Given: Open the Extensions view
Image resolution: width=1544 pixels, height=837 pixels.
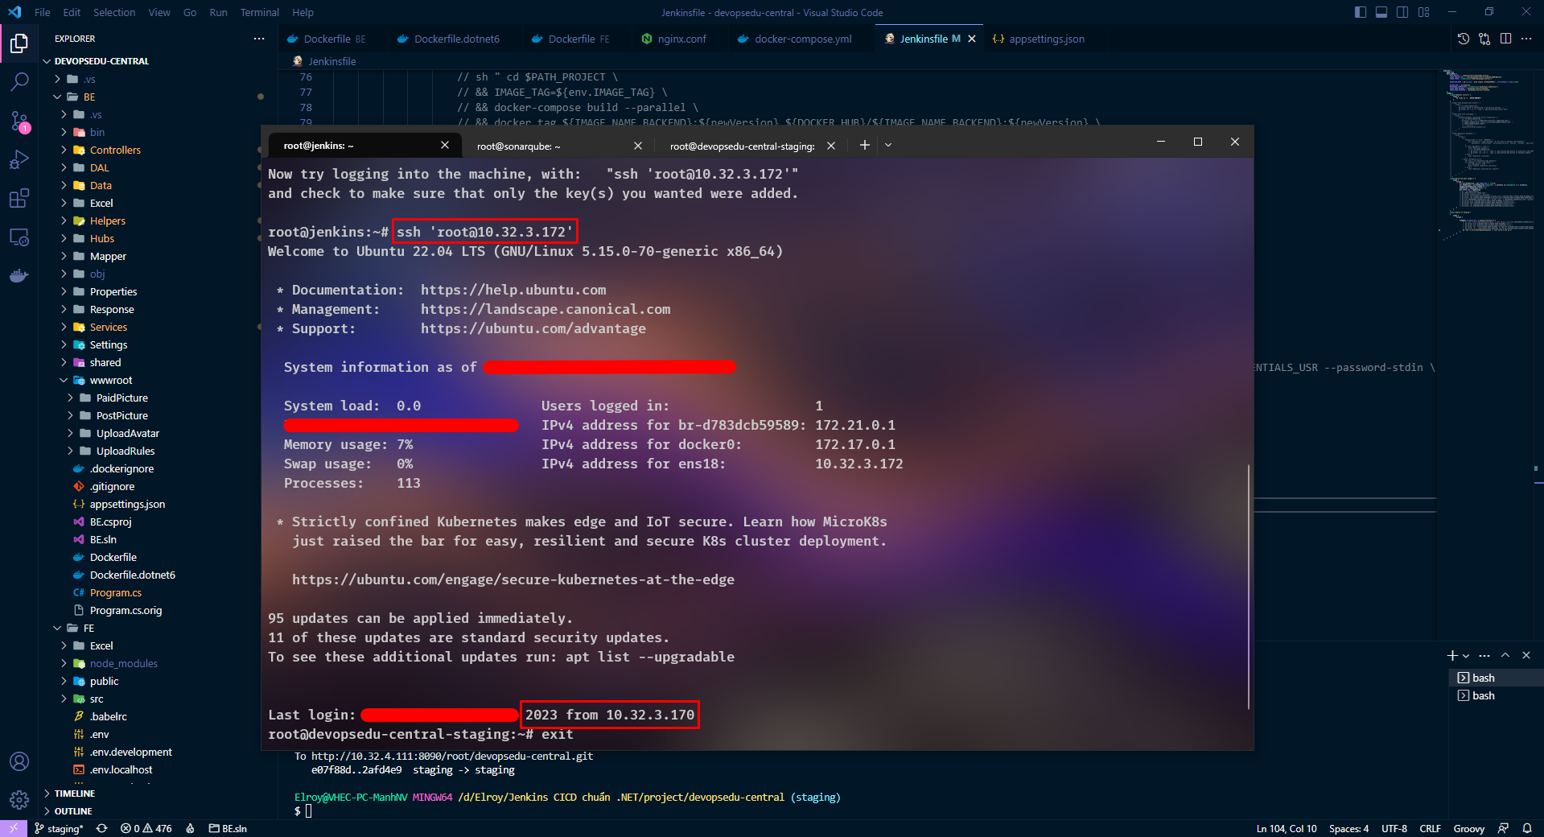Looking at the screenshot, I should tap(19, 198).
